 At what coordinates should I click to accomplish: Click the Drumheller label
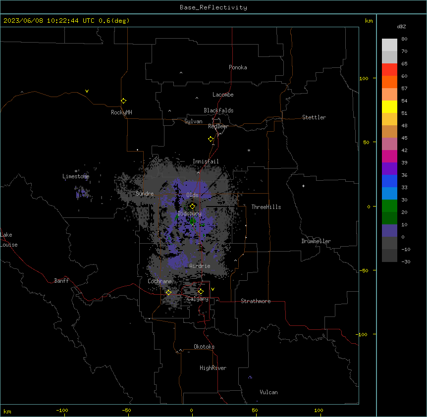coord(316,241)
